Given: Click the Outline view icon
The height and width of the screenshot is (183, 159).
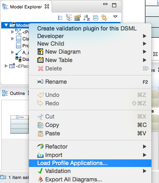Looking at the screenshot, I should tap(5, 93).
